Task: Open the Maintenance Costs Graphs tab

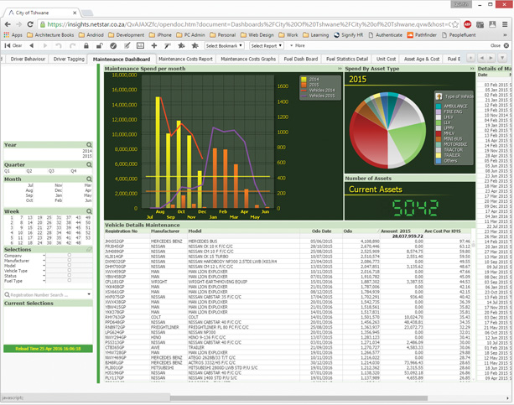Action: pyautogui.click(x=248, y=59)
